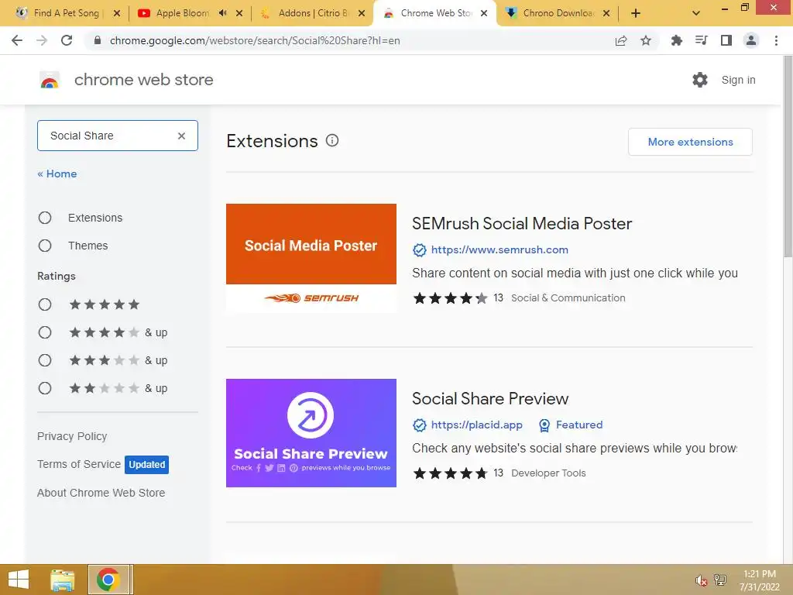The height and width of the screenshot is (595, 793).
Task: Open Social Share Preview extension title
Action: (x=490, y=399)
